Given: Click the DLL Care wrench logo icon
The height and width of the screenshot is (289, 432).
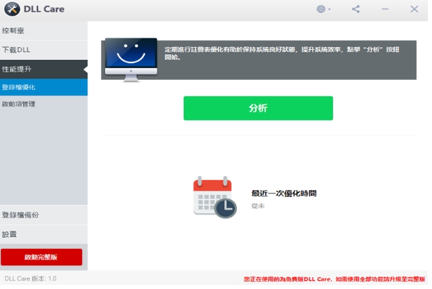Looking at the screenshot, I should [x=12, y=9].
